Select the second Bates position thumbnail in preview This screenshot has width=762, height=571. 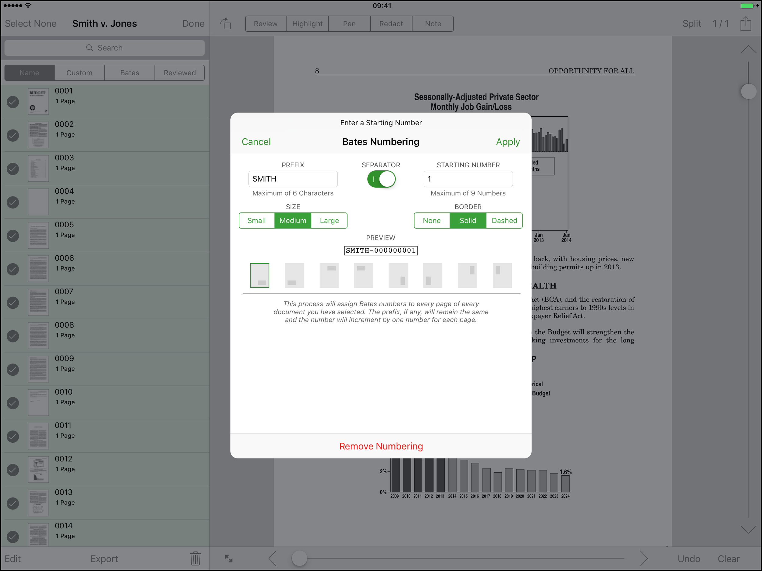(294, 275)
